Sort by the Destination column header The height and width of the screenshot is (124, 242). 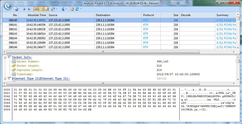tap(118, 15)
